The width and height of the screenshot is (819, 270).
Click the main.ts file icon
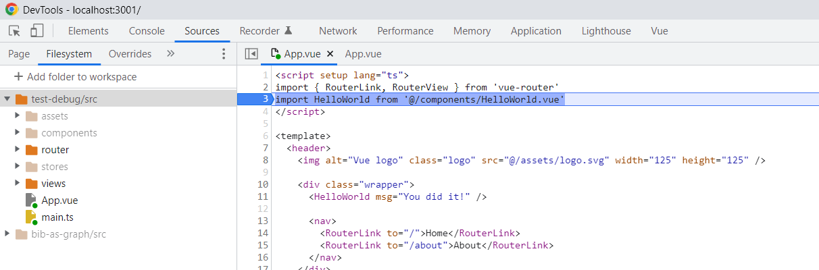pos(31,217)
